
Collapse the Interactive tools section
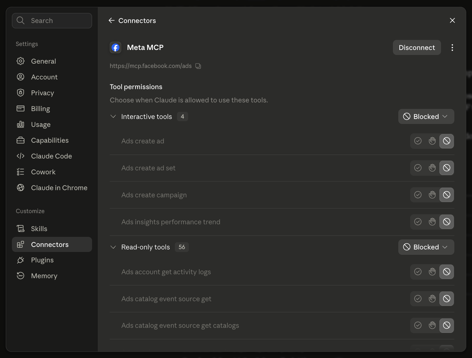(113, 116)
